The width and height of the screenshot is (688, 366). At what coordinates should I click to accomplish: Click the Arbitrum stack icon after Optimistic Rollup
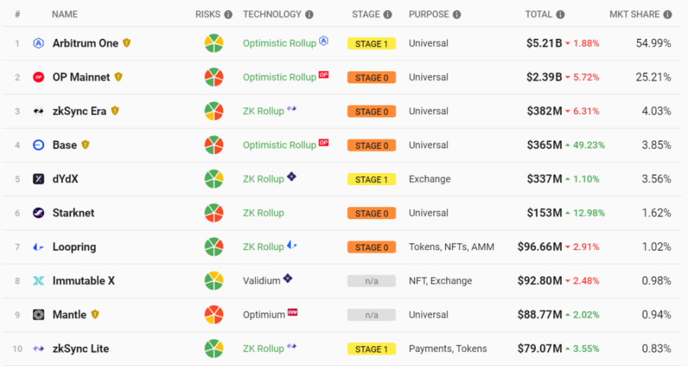tap(323, 41)
